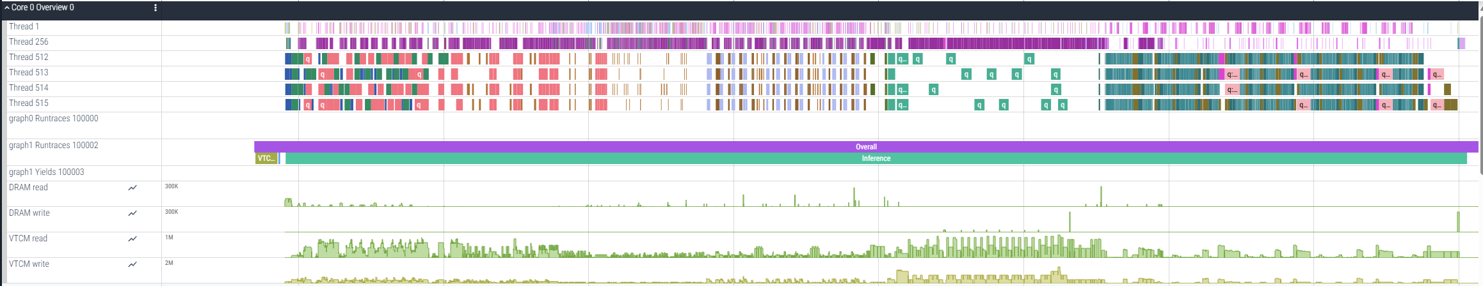This screenshot has height=286, width=1483.
Task: Select the Thread 1 track label
Action: [x=24, y=26]
